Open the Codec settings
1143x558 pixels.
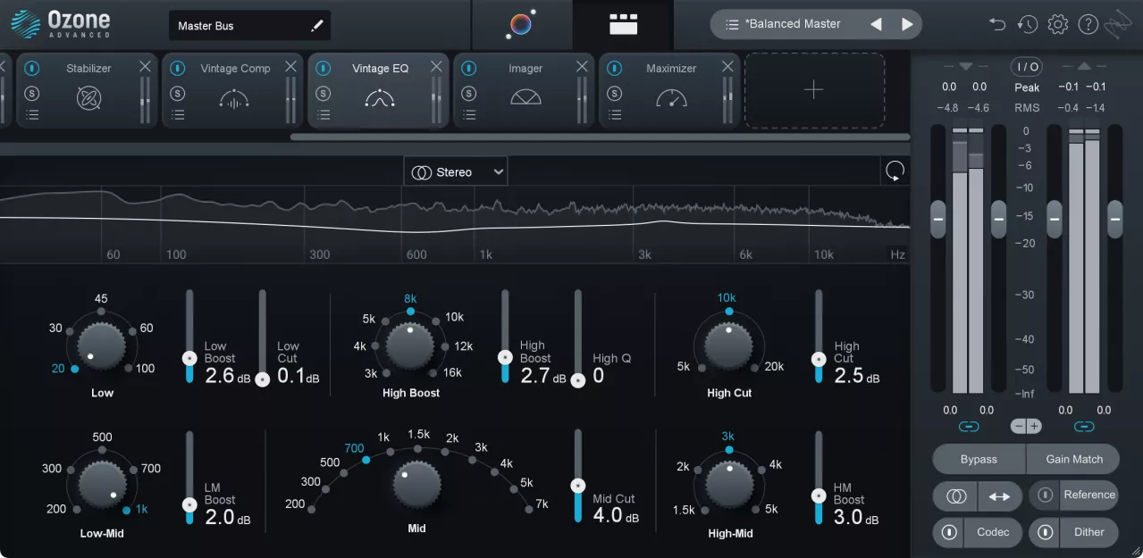(x=993, y=533)
